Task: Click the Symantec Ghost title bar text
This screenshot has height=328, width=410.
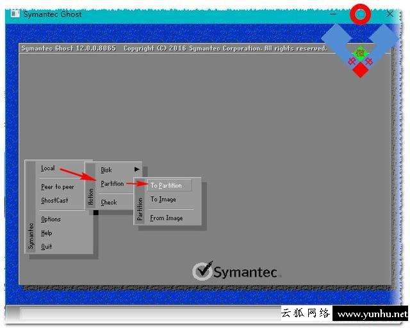Action: [53, 14]
